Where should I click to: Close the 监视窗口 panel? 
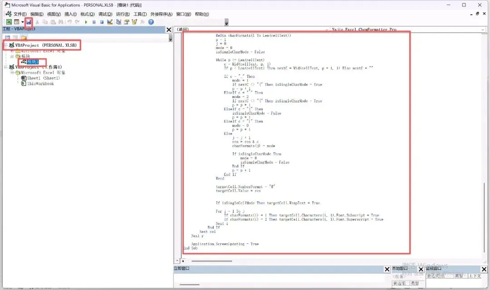tap(484, 269)
